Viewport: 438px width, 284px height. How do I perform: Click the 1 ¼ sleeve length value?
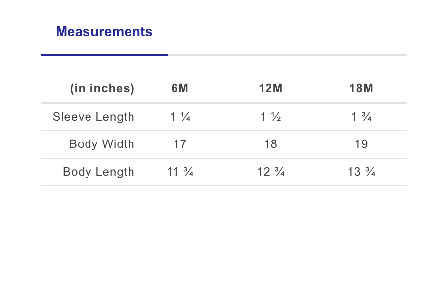(180, 117)
